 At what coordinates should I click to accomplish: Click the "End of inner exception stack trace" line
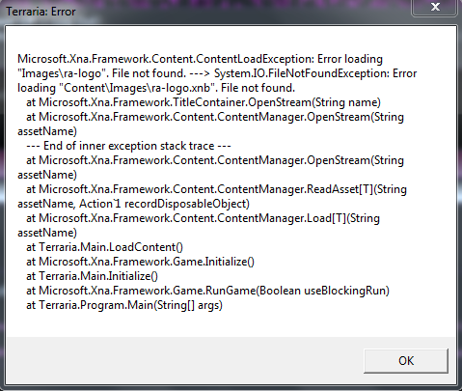(x=128, y=146)
